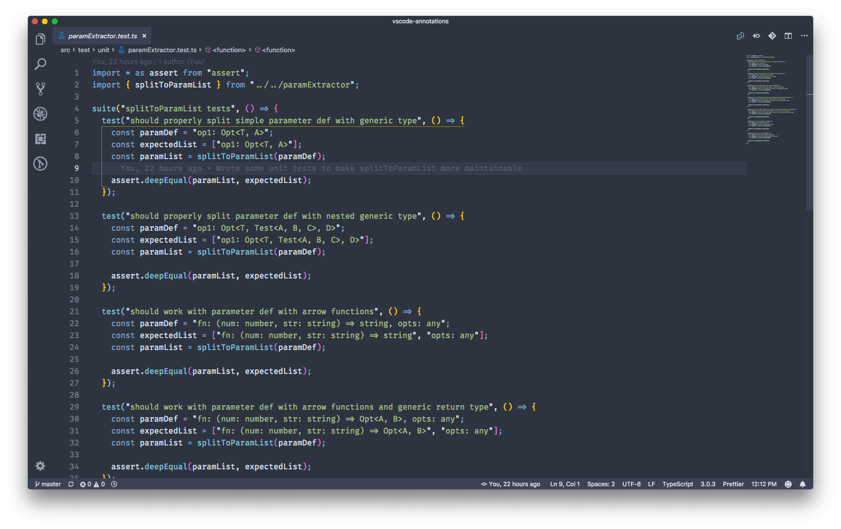Toggle file blame annotations git icon
841x529 pixels.
click(772, 36)
